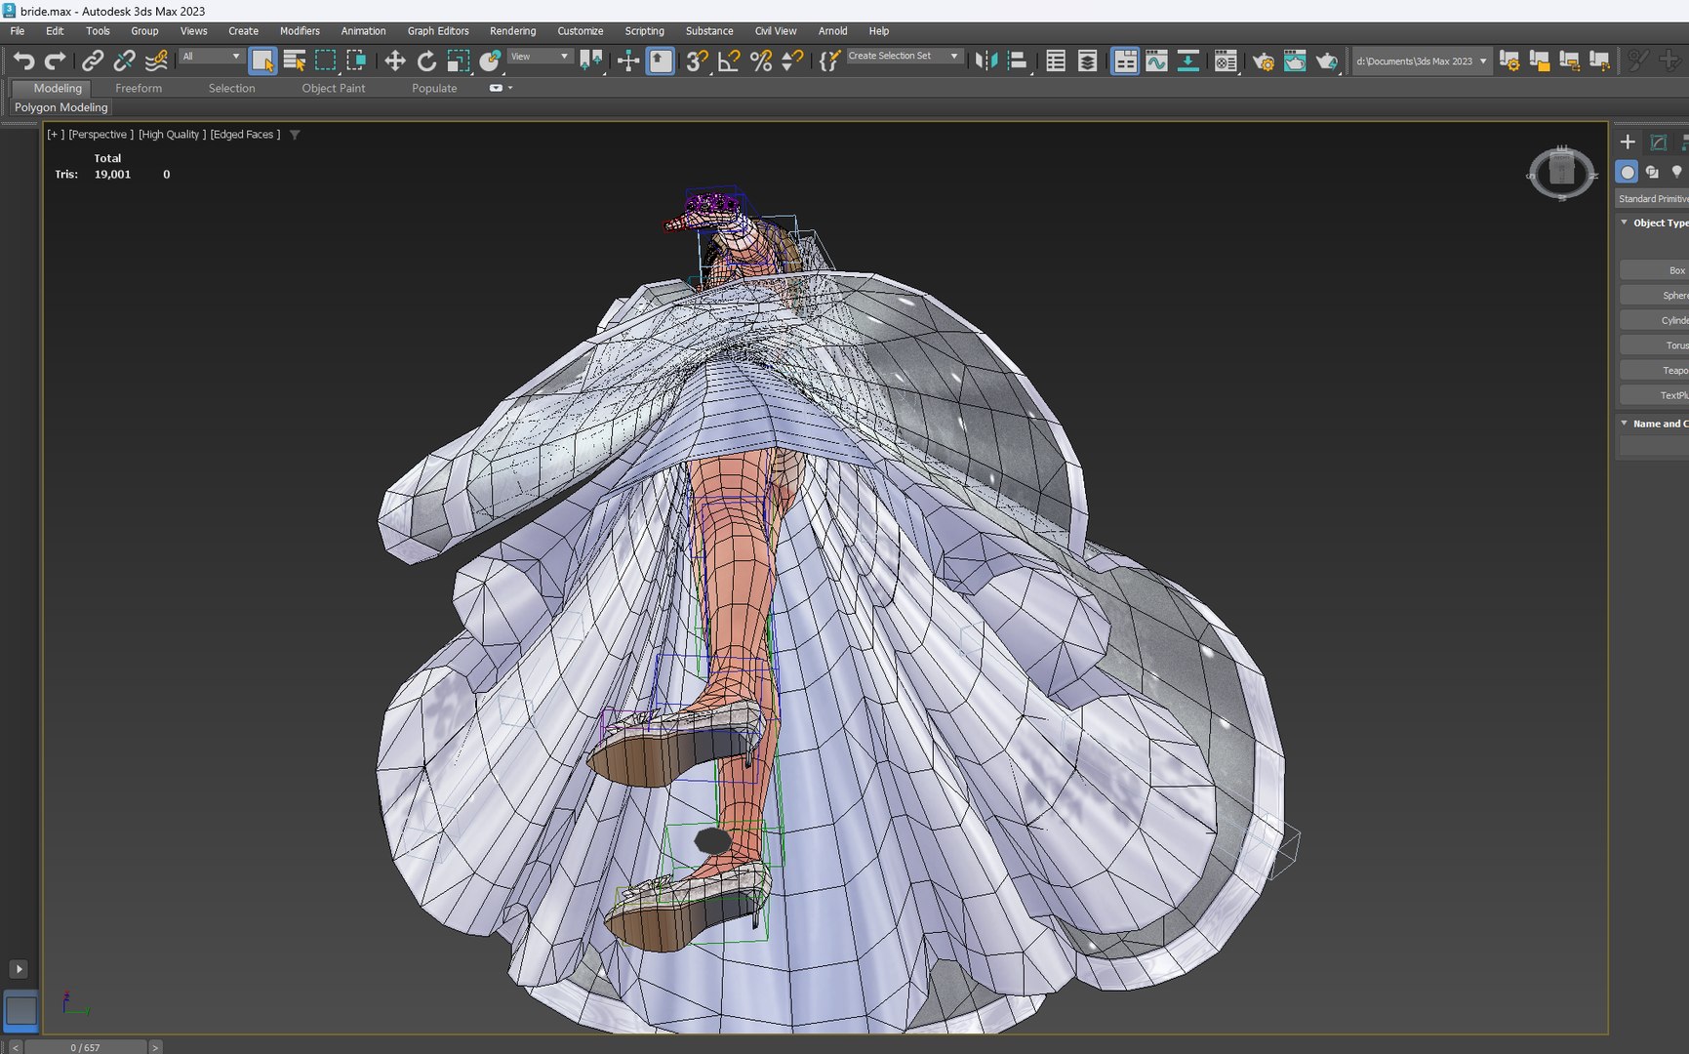Click Bind to Space Warp icon

tap(156, 61)
